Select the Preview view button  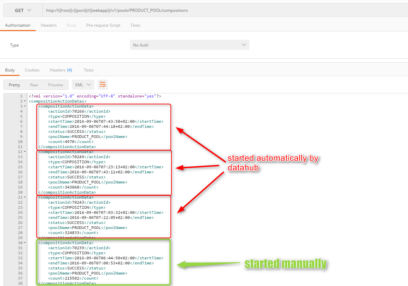coord(56,85)
